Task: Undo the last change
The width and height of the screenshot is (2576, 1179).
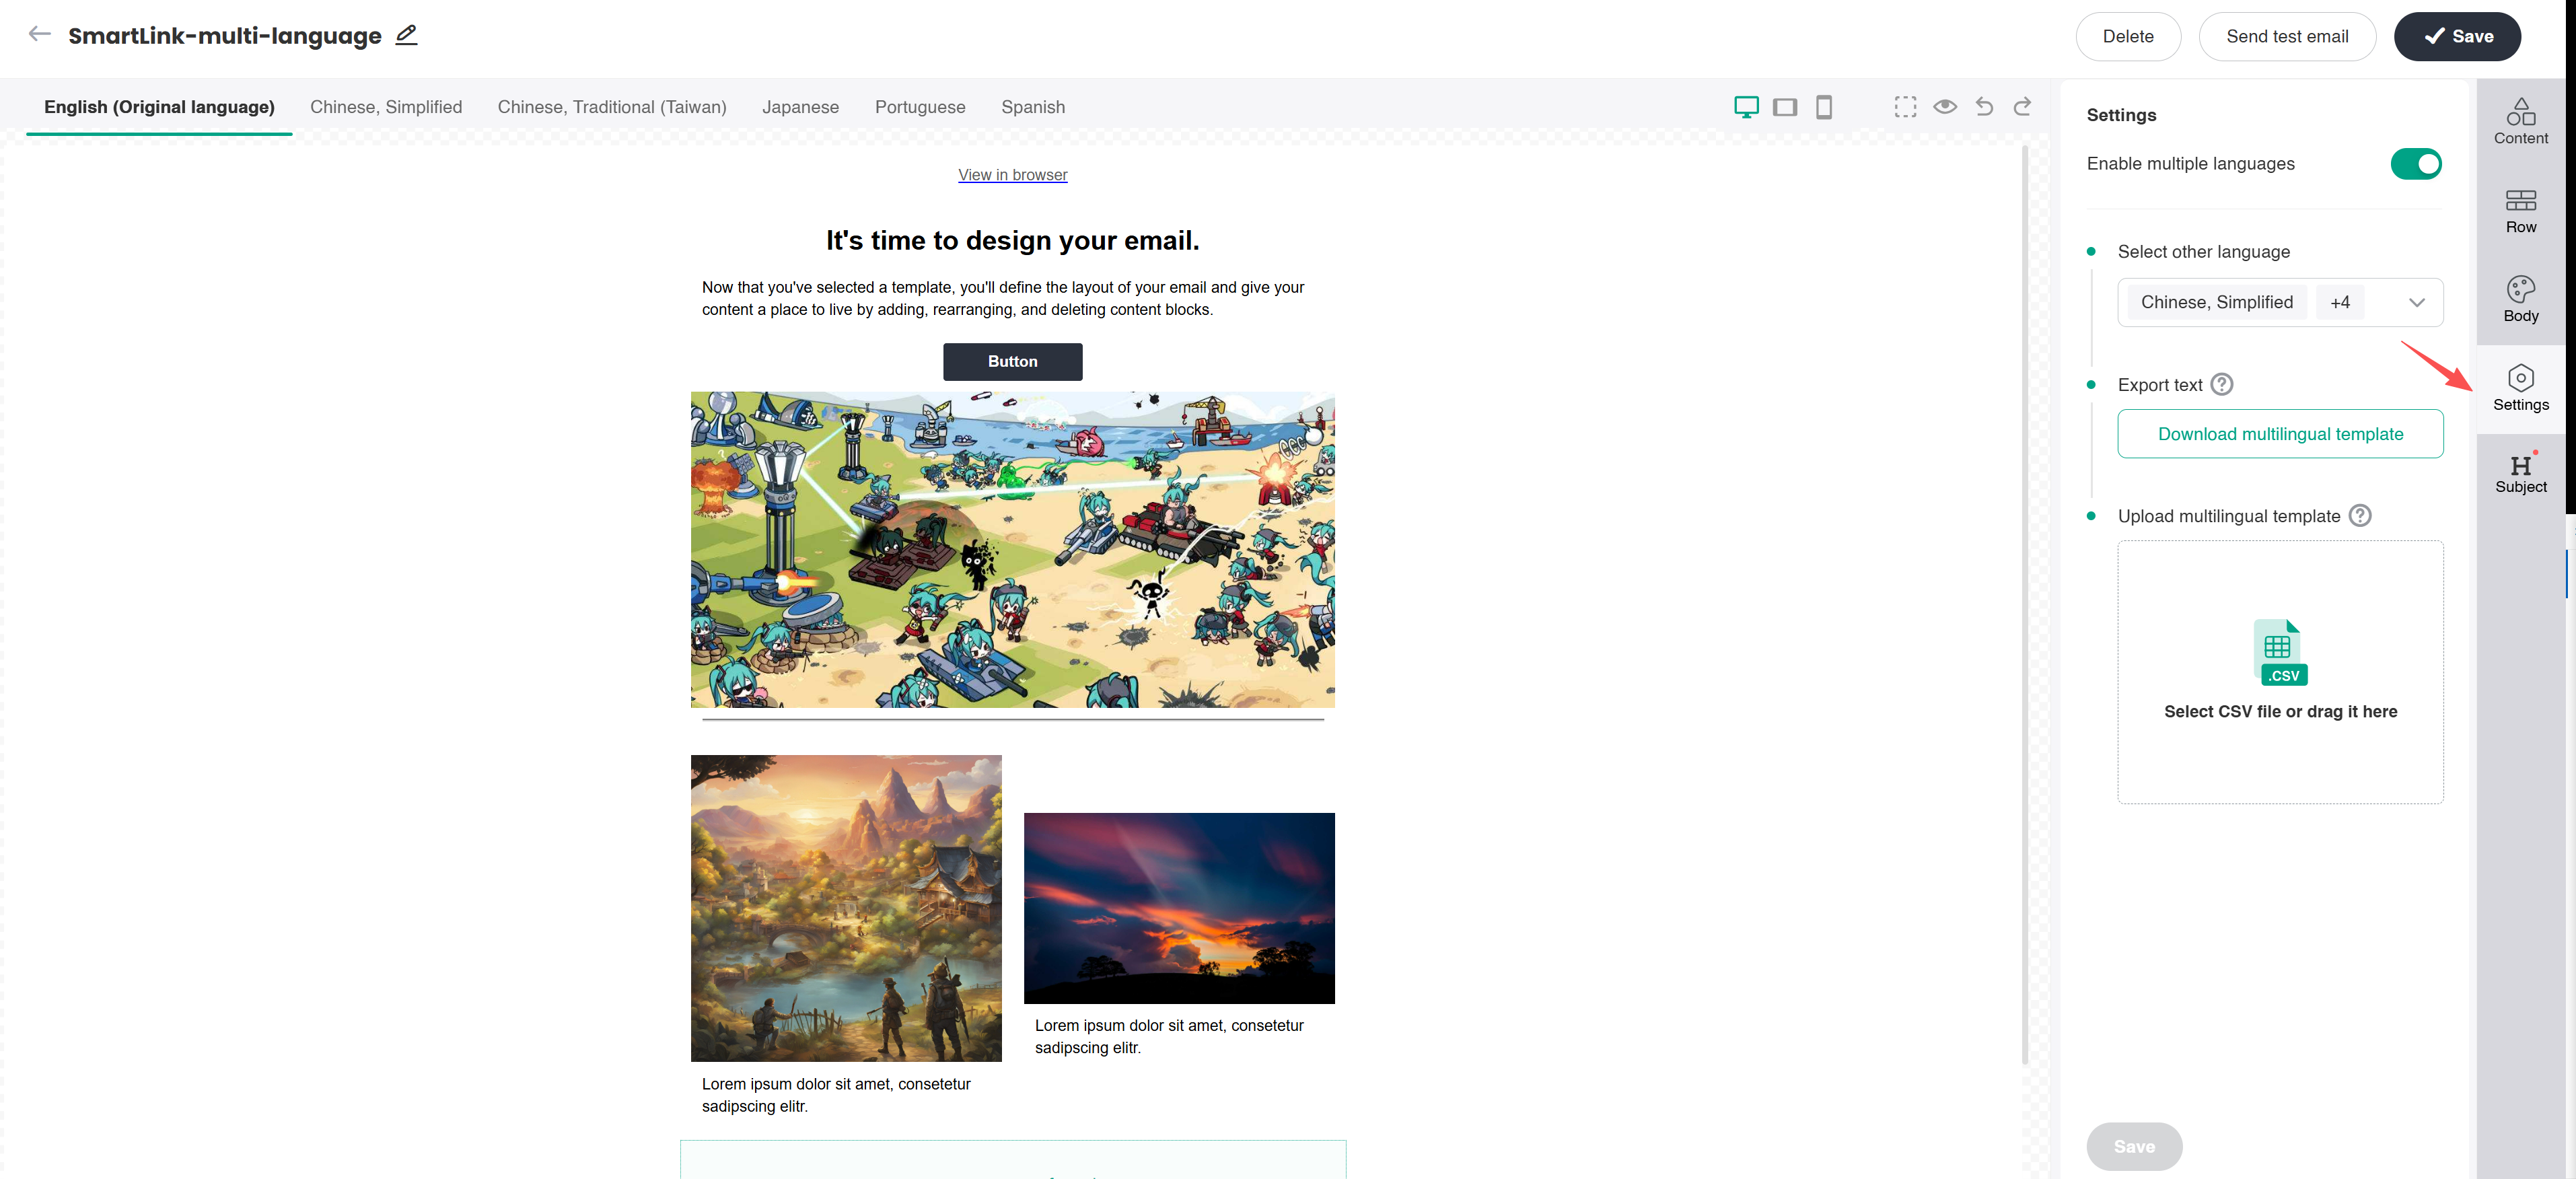Action: click(1984, 107)
